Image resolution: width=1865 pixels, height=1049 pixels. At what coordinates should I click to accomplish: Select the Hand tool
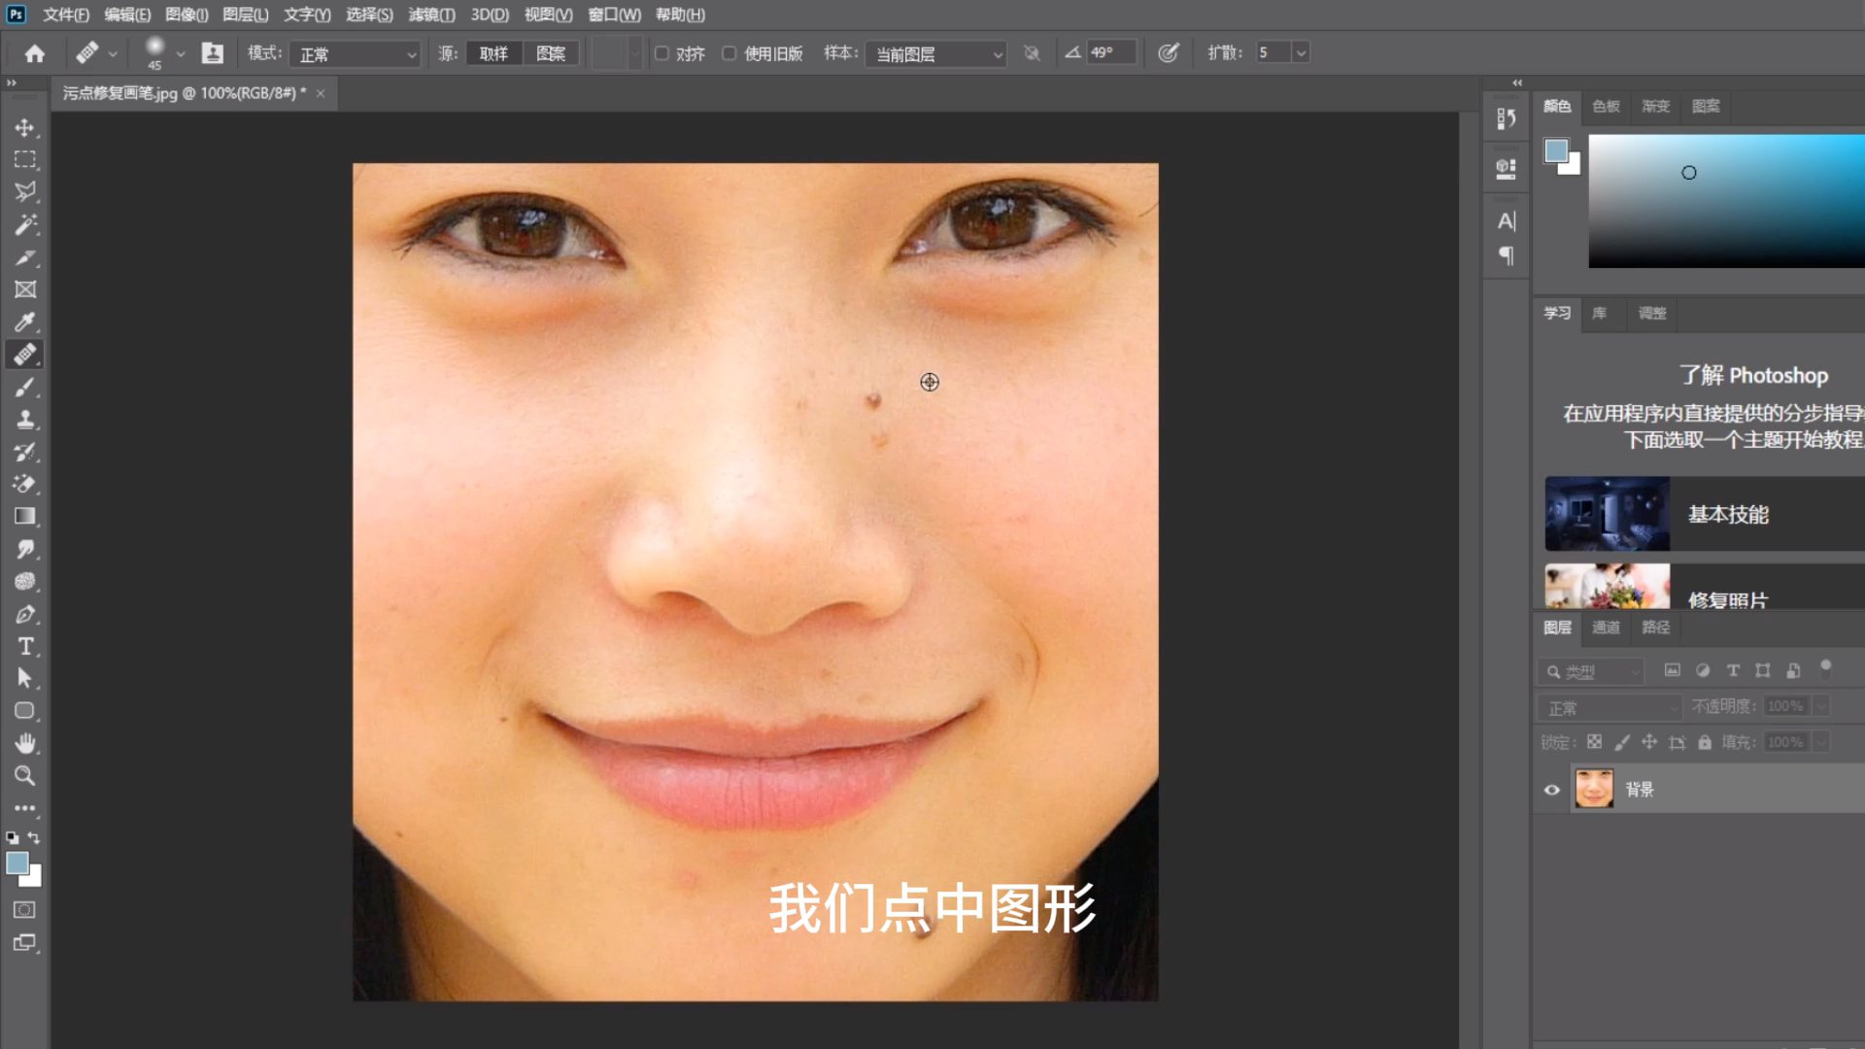[24, 743]
